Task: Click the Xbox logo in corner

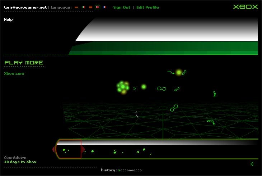Action: pos(245,7)
